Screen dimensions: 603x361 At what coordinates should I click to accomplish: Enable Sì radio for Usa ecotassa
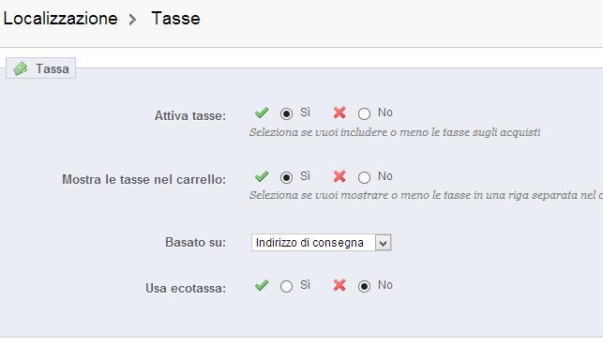click(286, 286)
